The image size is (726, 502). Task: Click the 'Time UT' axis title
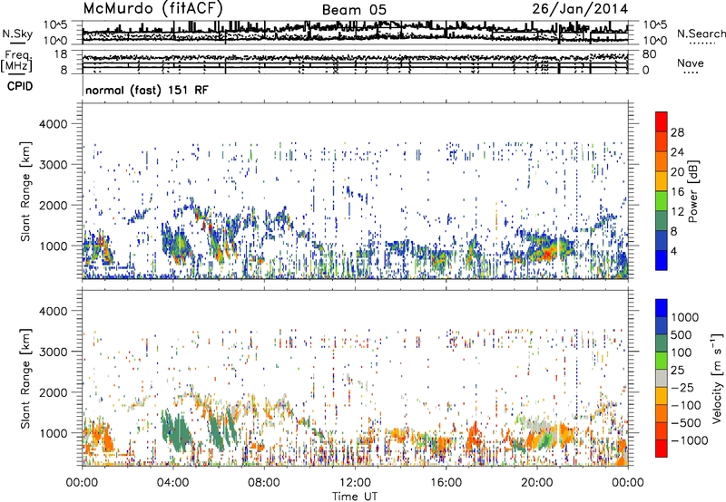(x=355, y=497)
